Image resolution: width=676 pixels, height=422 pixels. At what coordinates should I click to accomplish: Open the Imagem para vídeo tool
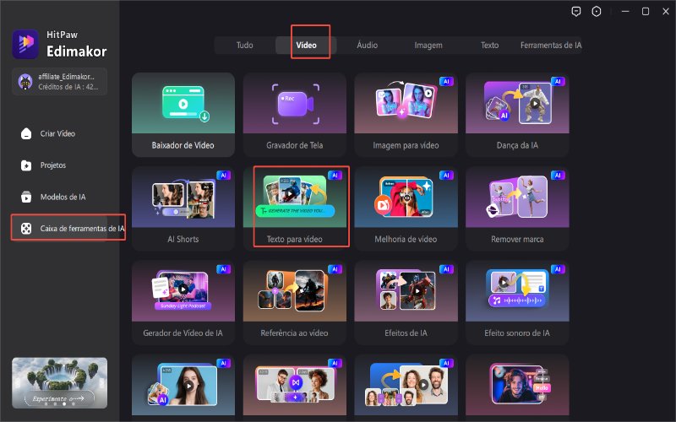[x=406, y=115]
